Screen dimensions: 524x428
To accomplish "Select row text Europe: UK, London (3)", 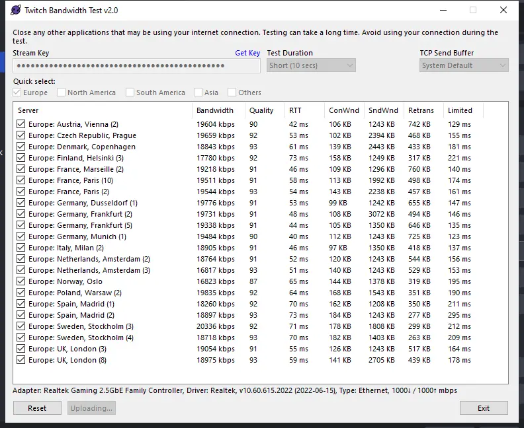I will point(67,349).
